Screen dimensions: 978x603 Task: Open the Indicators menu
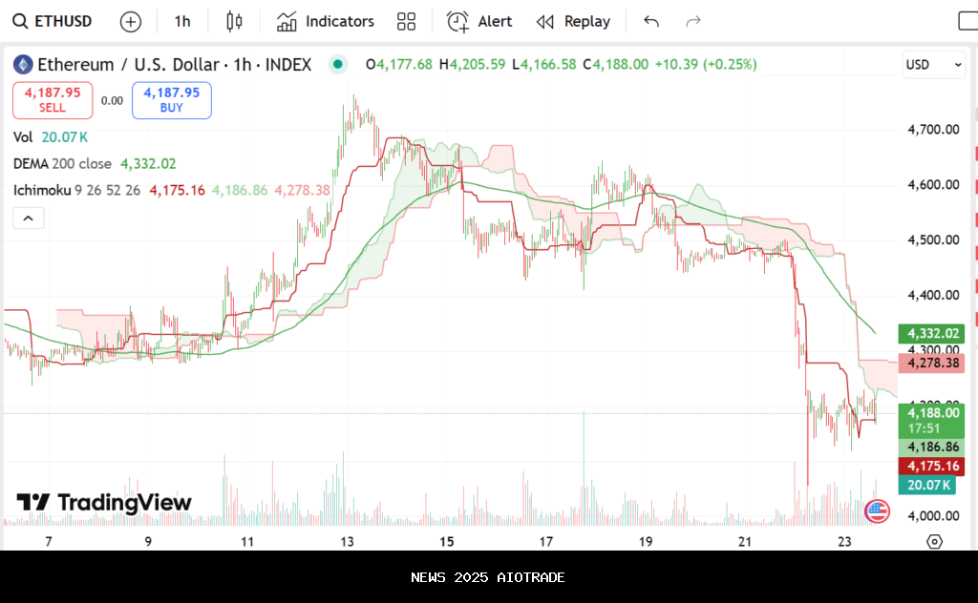click(326, 21)
